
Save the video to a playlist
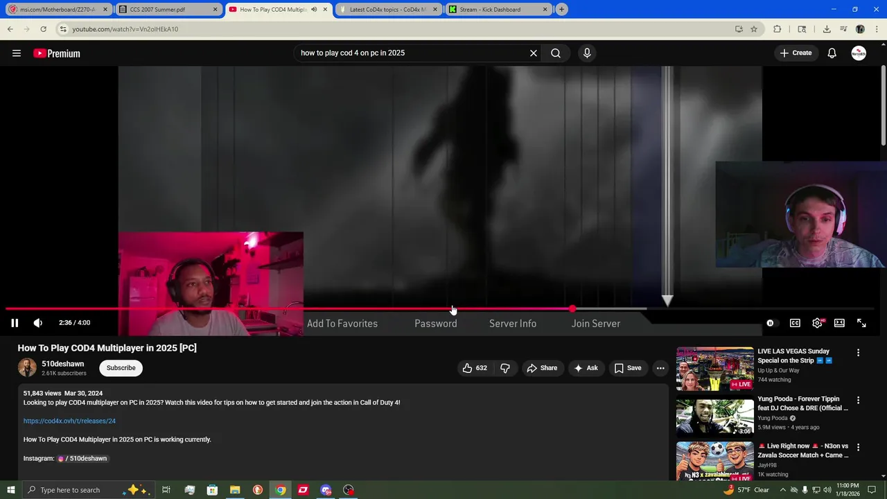click(x=628, y=368)
